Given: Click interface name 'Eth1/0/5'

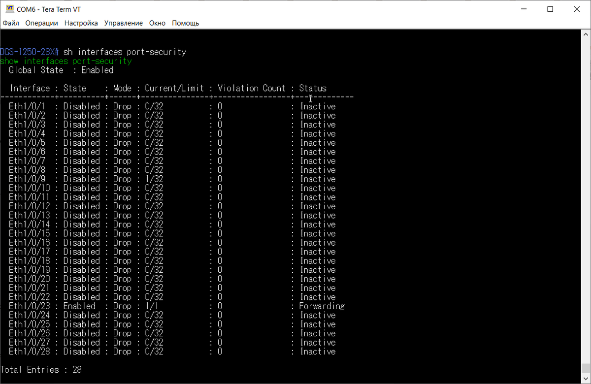Looking at the screenshot, I should click(27, 143).
